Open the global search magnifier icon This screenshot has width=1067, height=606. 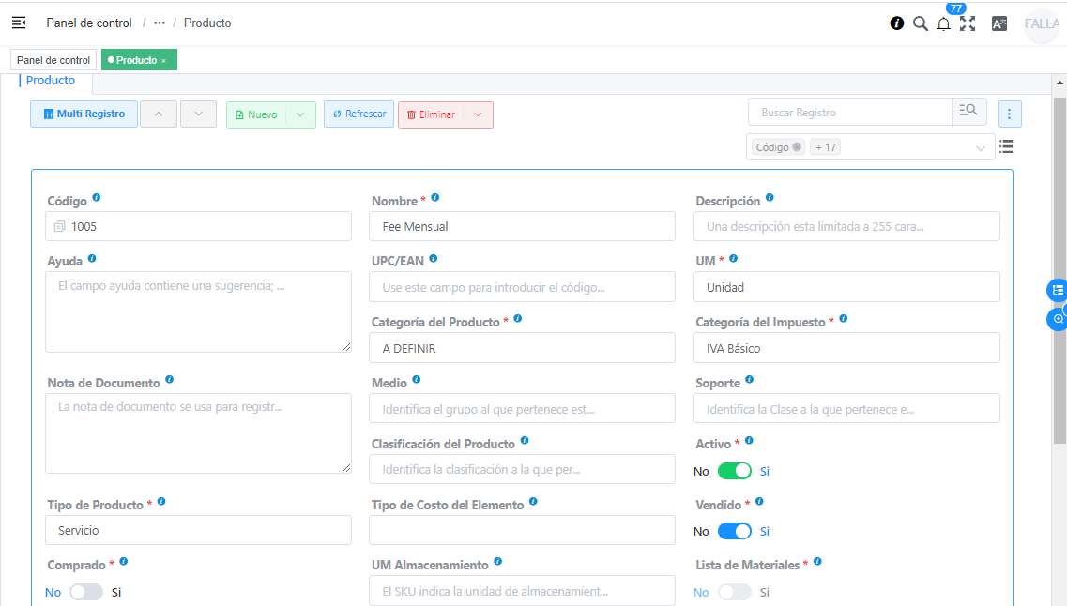[x=920, y=23]
